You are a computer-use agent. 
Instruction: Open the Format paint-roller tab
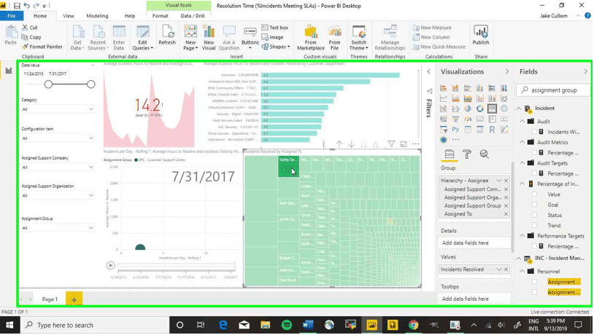[x=467, y=154]
